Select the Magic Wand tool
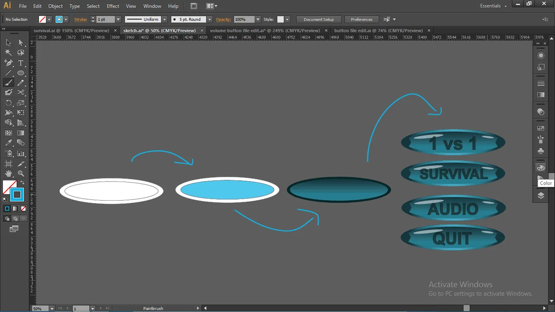Image resolution: width=555 pixels, height=312 pixels. 8,52
